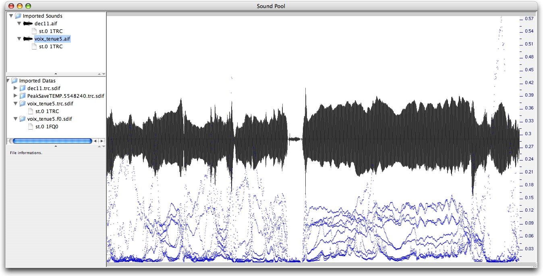Click the document icon of st.0 1TRC under dec11.aif
Screen dimensions: 543x276
tap(35, 31)
